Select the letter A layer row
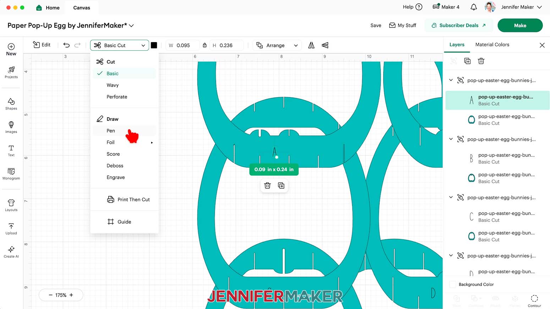 [x=497, y=100]
